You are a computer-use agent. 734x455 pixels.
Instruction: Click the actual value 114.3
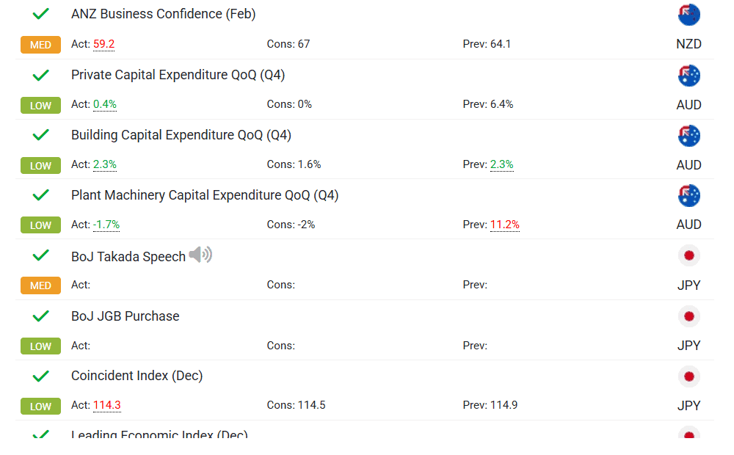pyautogui.click(x=107, y=405)
